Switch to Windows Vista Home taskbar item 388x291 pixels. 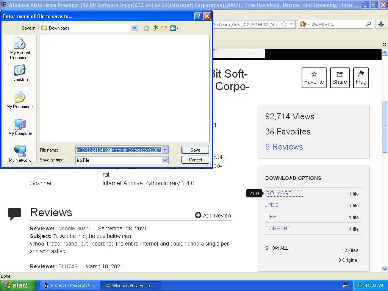(x=131, y=286)
